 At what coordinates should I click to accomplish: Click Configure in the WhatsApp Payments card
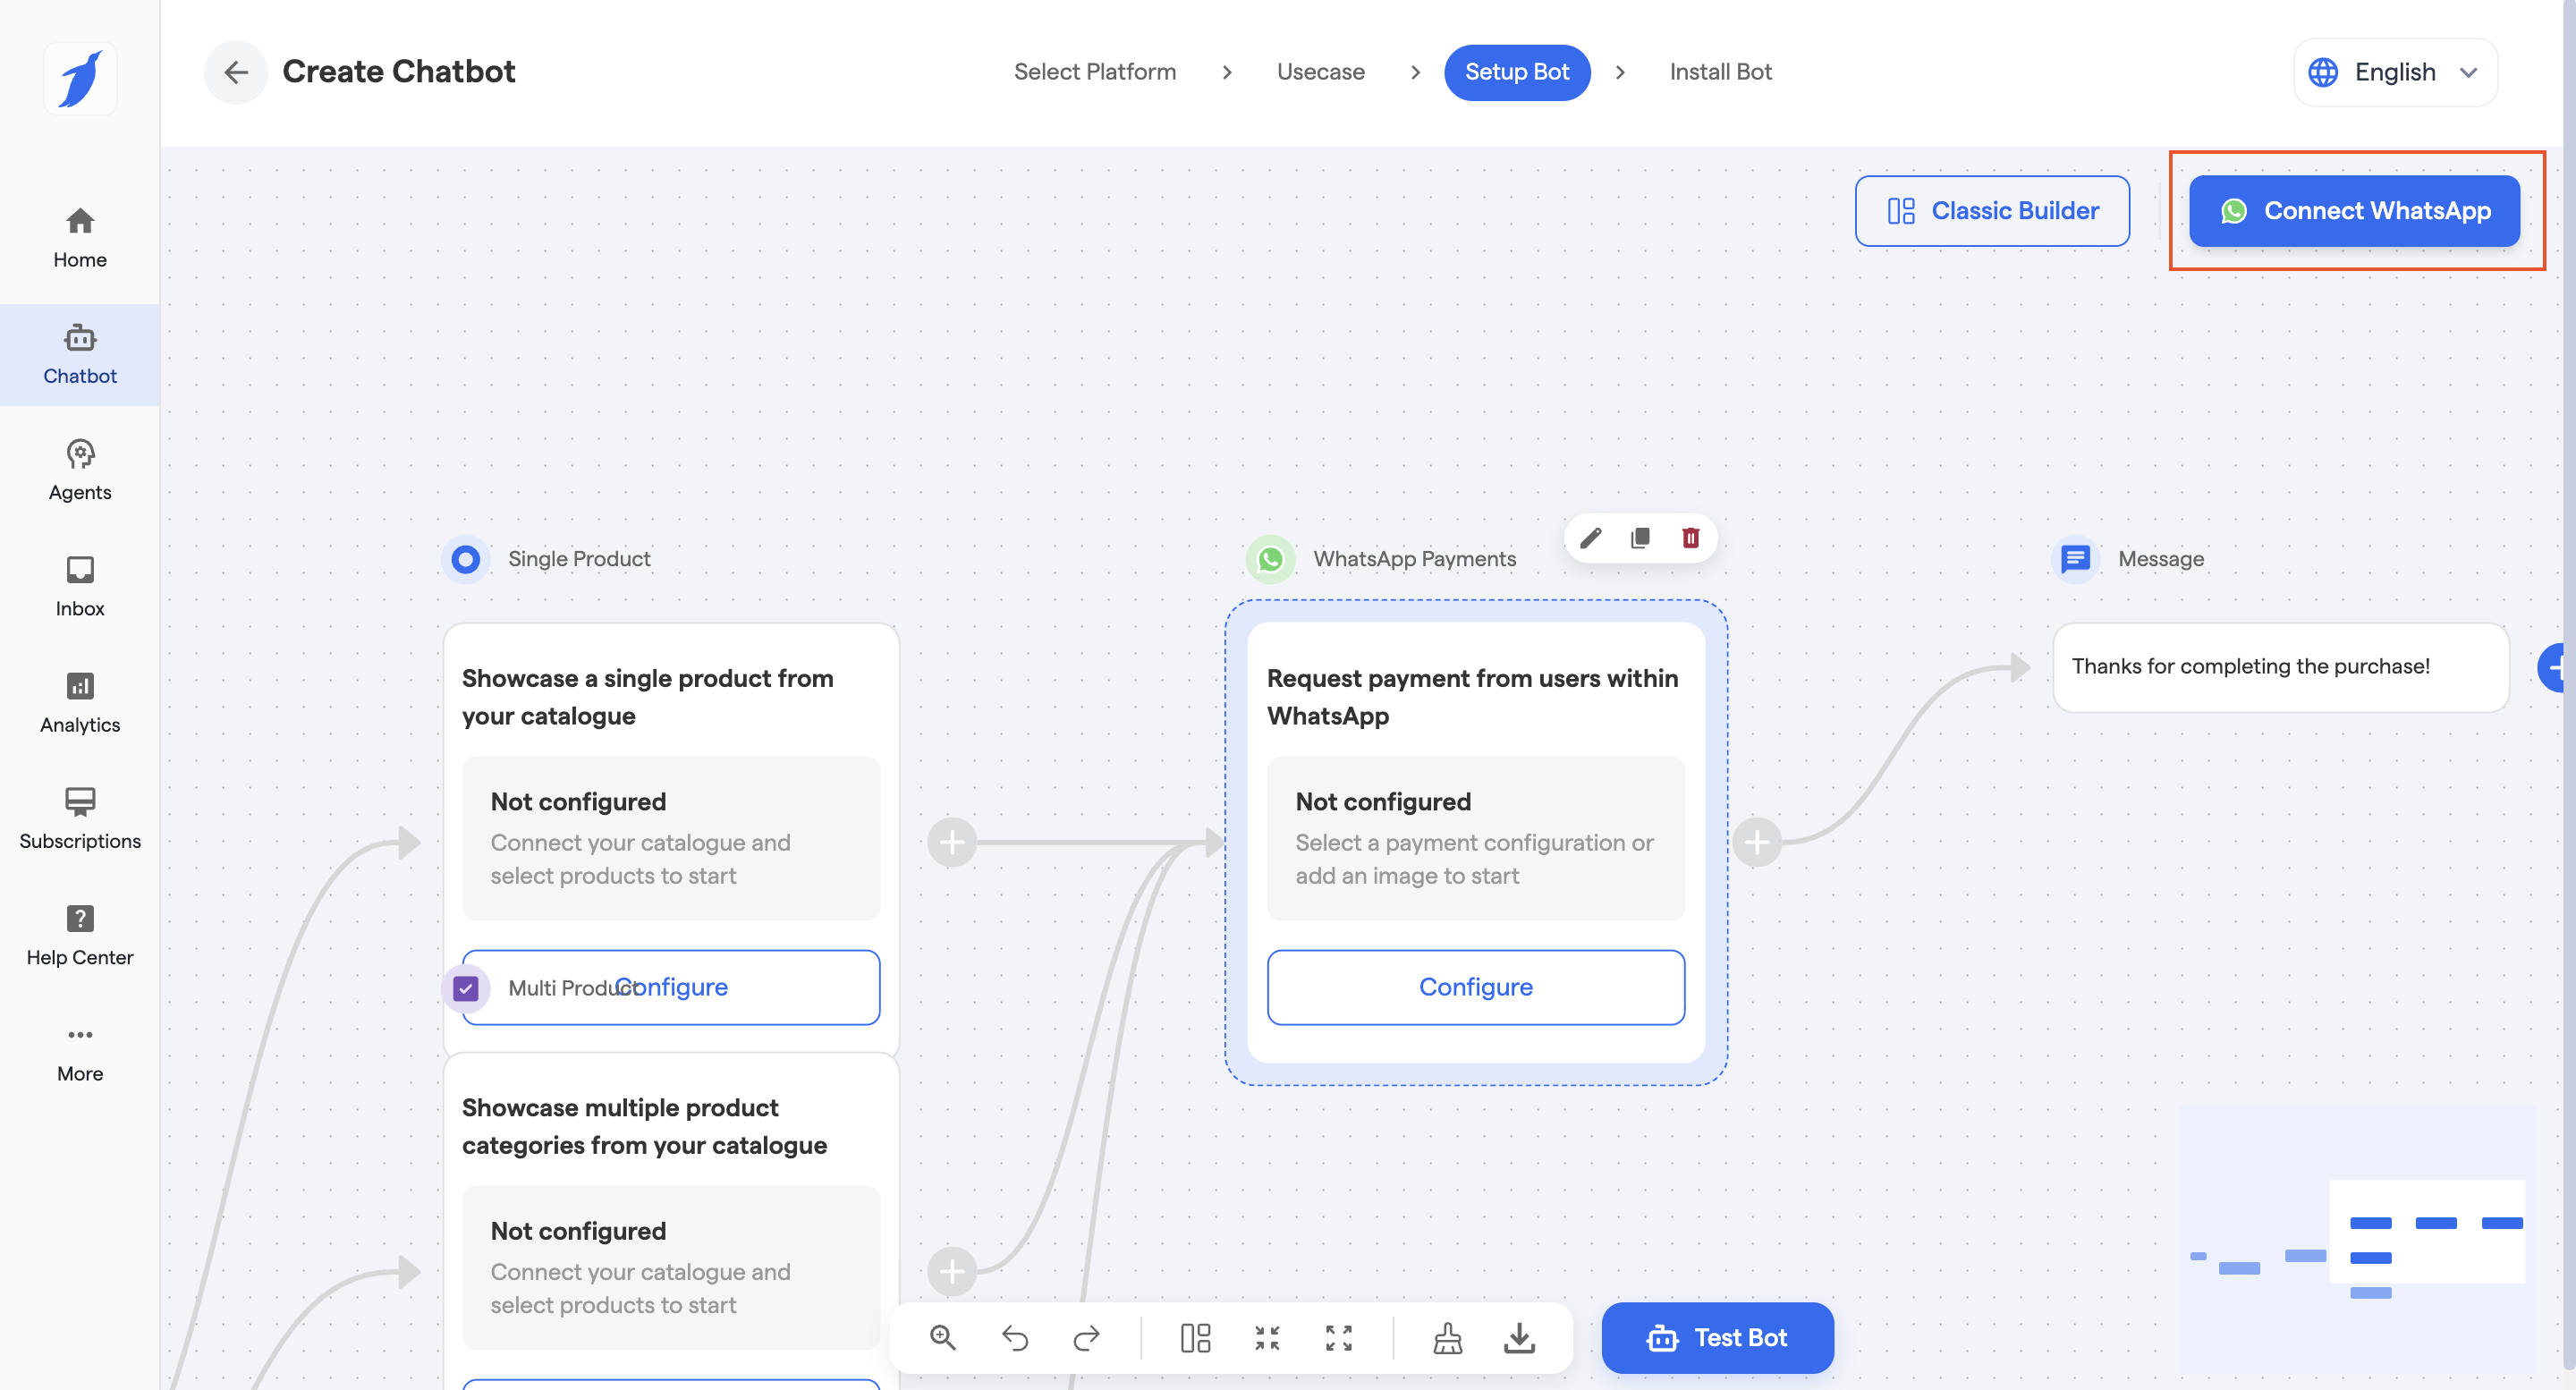coord(1475,987)
